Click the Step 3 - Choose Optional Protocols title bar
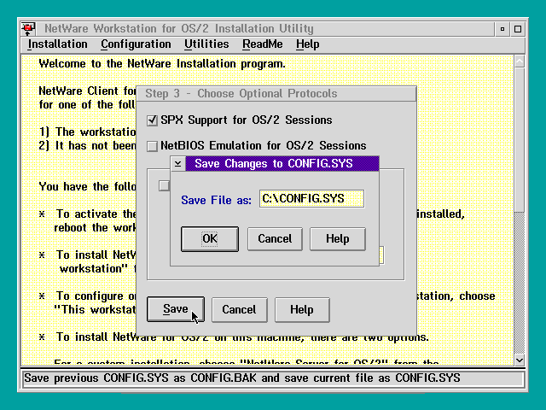Viewport: 546px width, 410px height. click(x=276, y=94)
